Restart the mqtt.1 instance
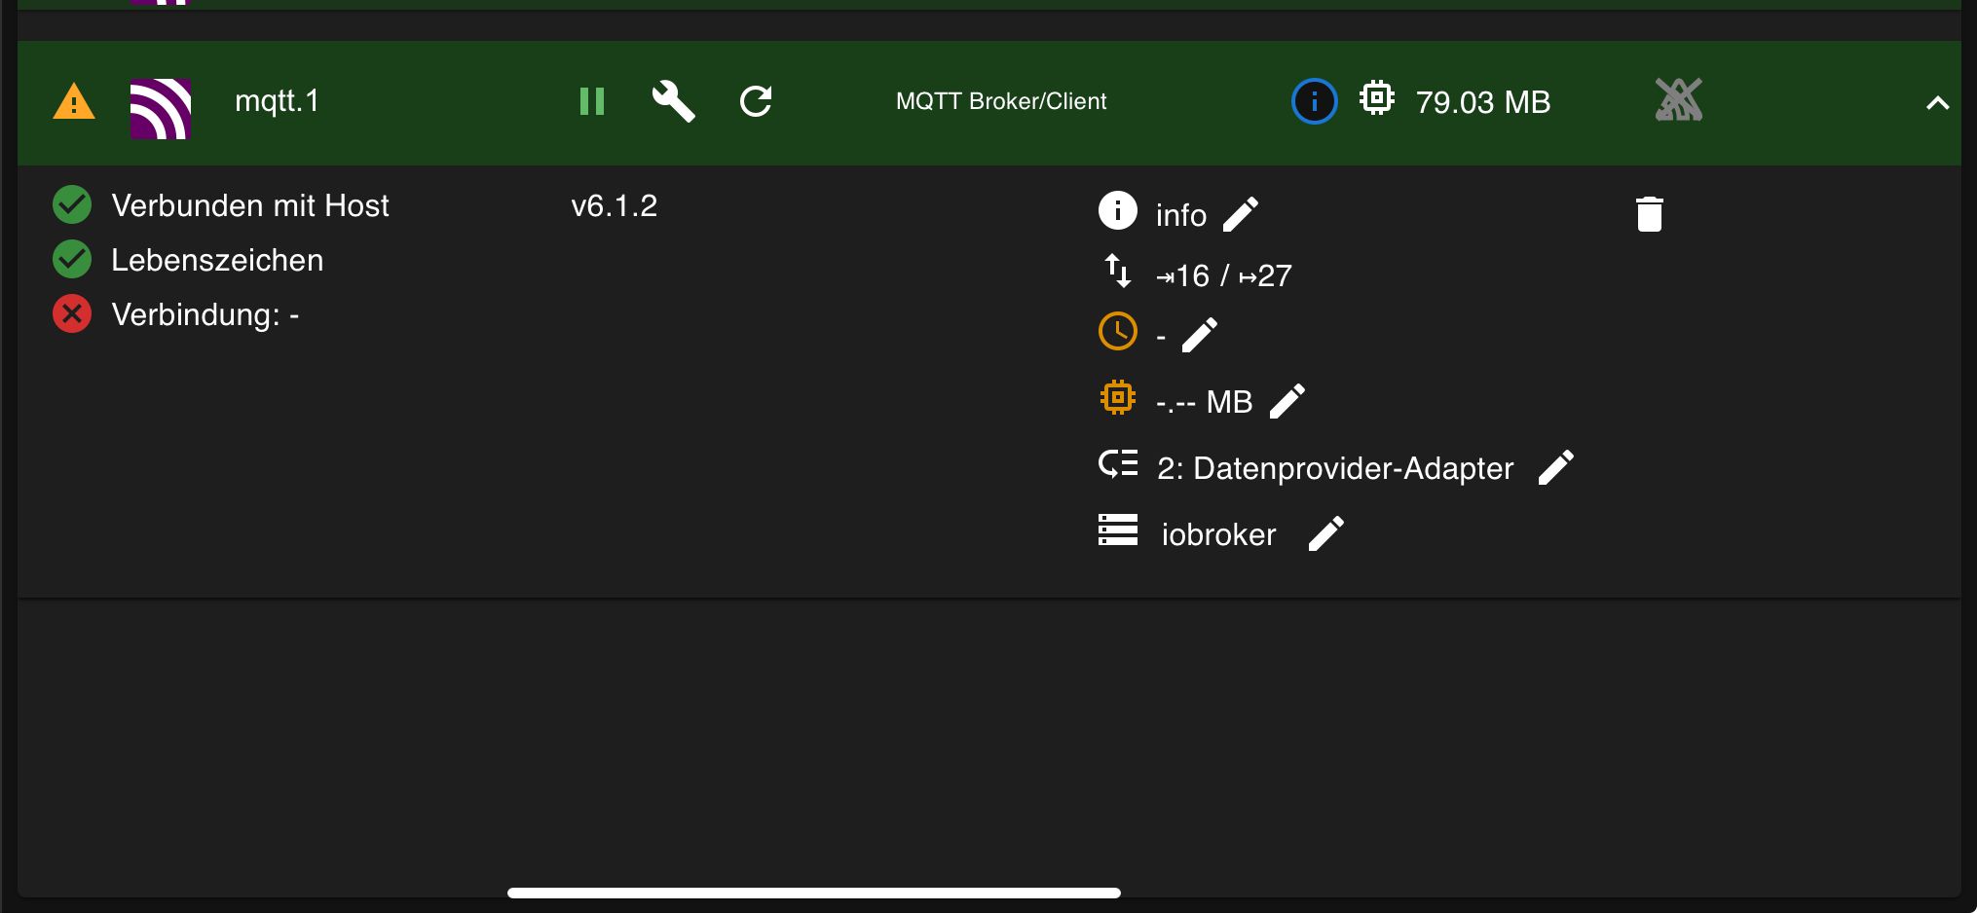 756,101
